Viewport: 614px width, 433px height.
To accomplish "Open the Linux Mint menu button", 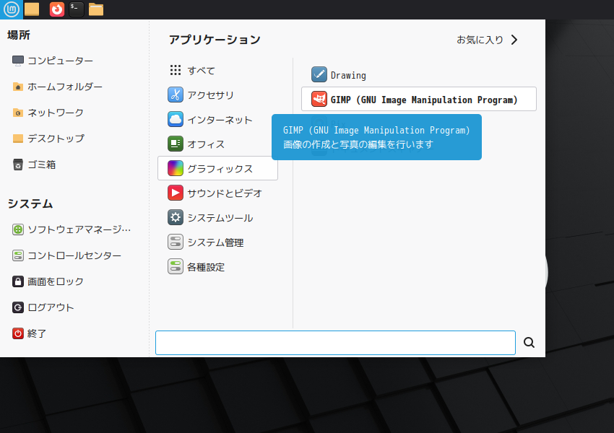I will tap(12, 9).
